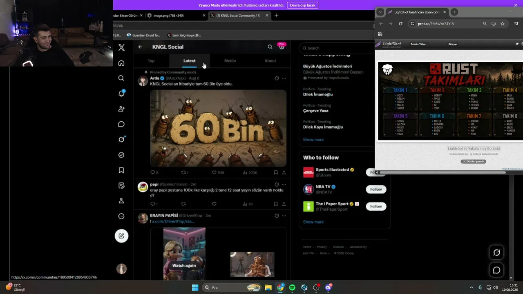Viewport: 523px width, 294px height.
Task: Open Grok from the X sidebar
Action: pyautogui.click(x=121, y=139)
